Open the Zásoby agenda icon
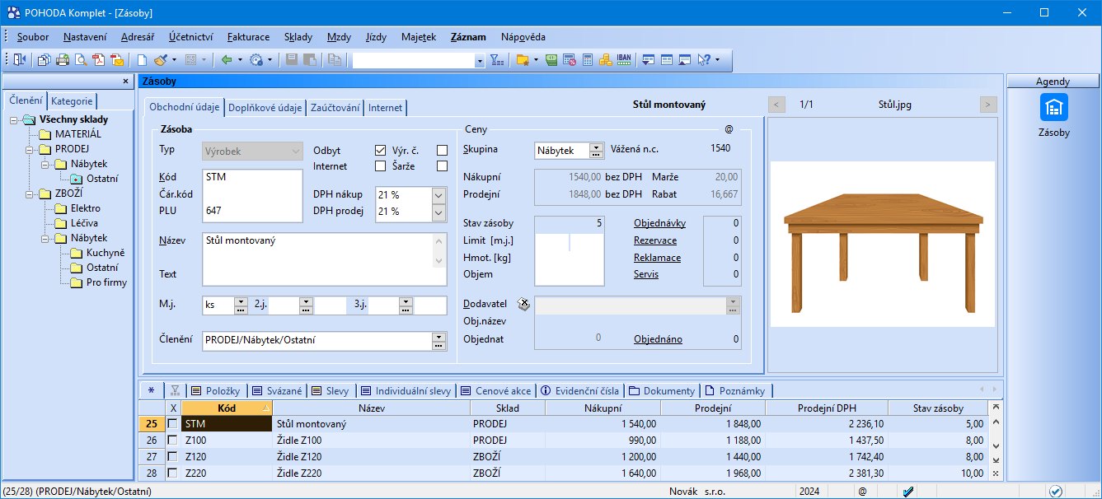The height and width of the screenshot is (499, 1102). [x=1053, y=108]
